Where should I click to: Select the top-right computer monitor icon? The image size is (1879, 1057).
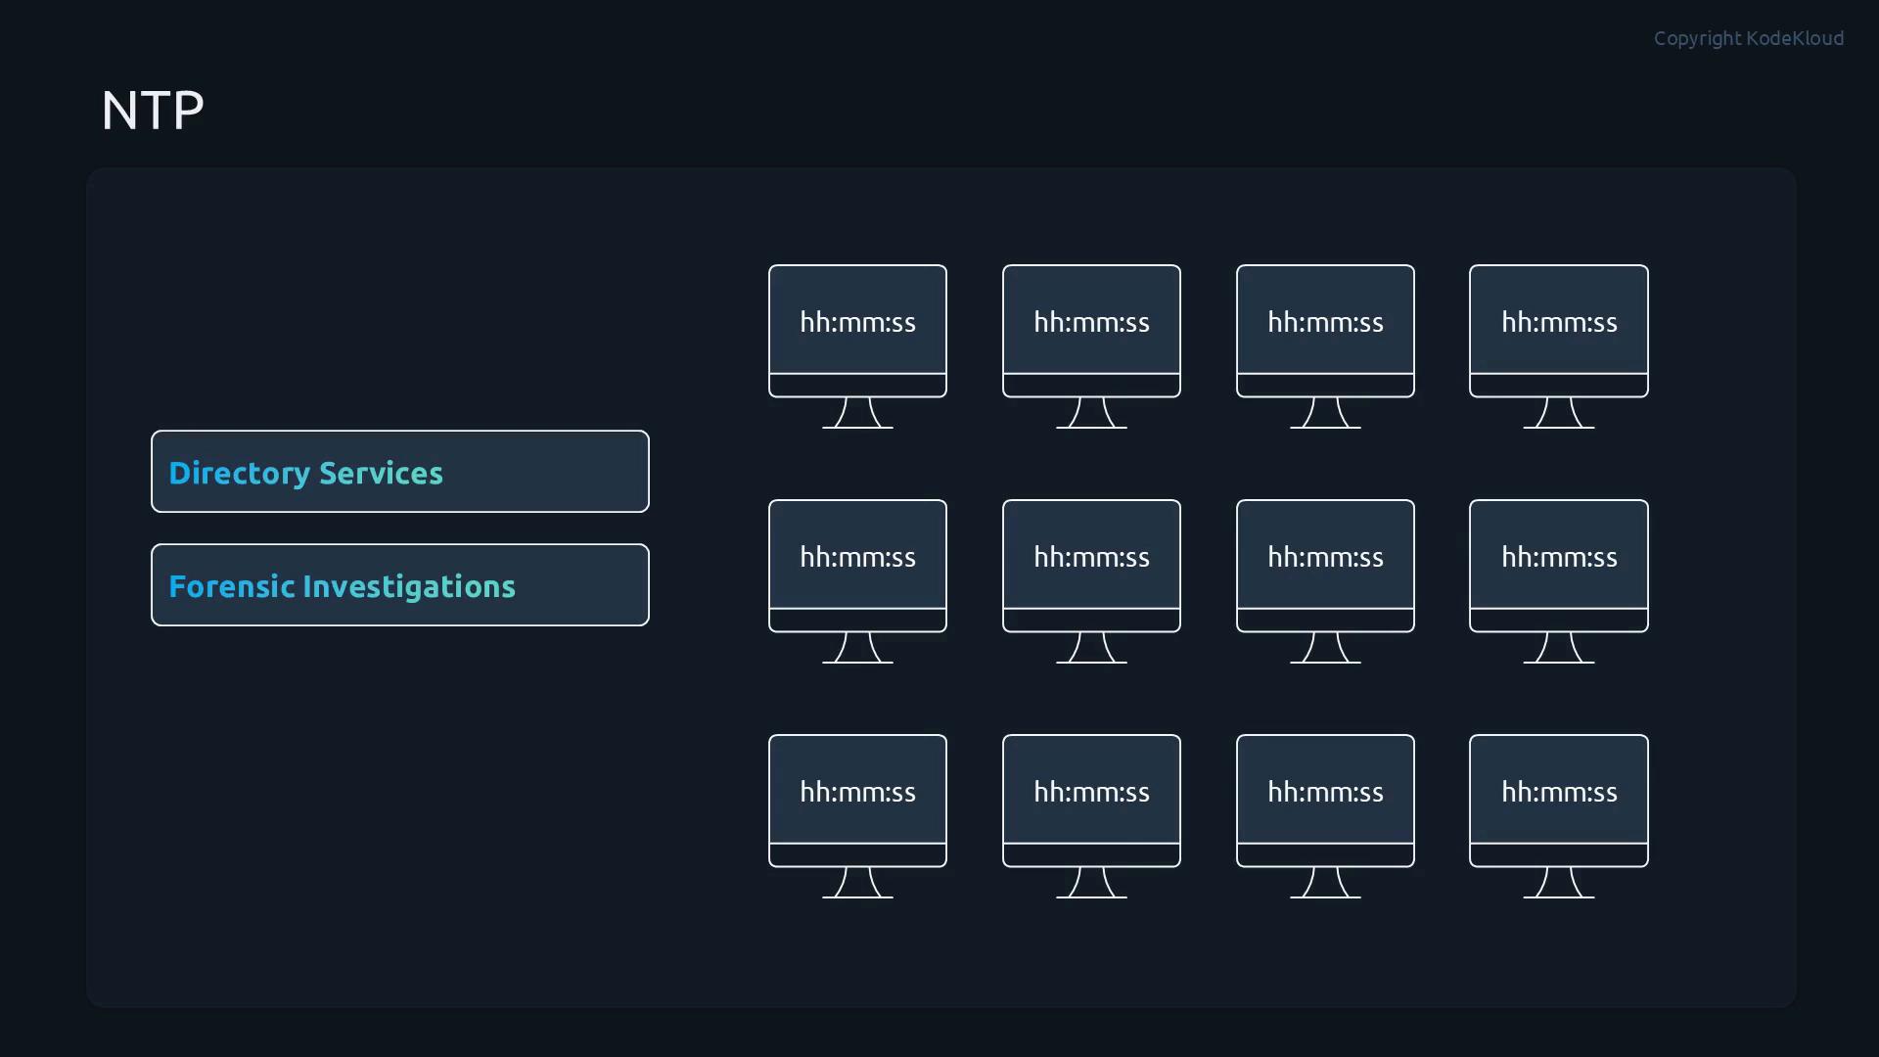1559,345
